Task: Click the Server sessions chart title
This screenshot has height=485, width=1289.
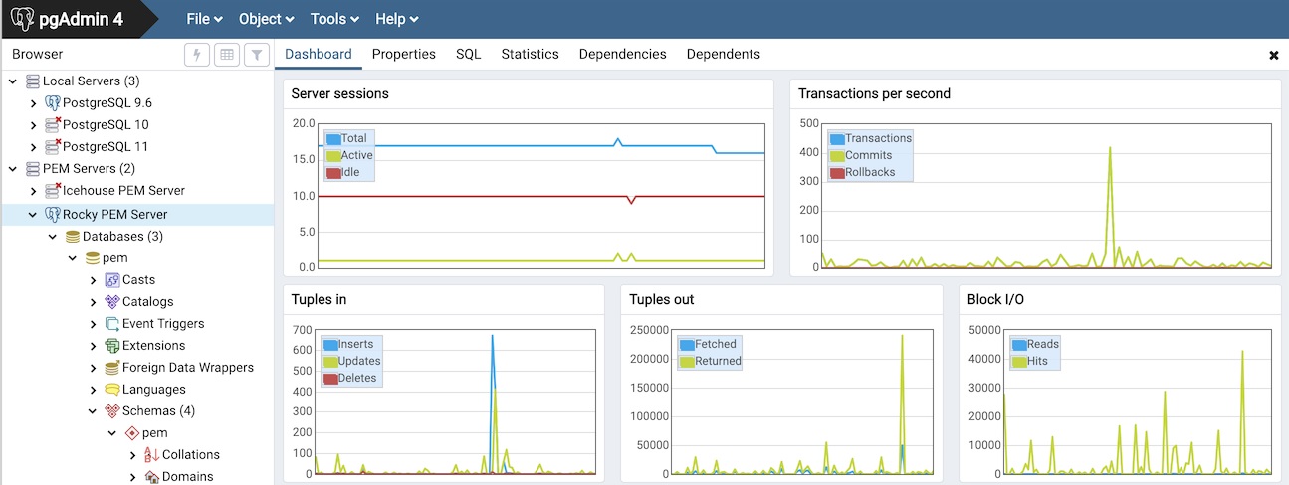Action: (x=340, y=94)
